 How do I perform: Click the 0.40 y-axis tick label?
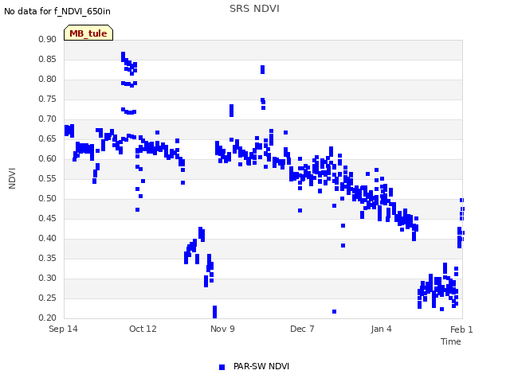48,238
